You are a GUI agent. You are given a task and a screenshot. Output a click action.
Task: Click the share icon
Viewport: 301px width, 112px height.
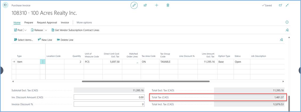(x=145, y=5)
